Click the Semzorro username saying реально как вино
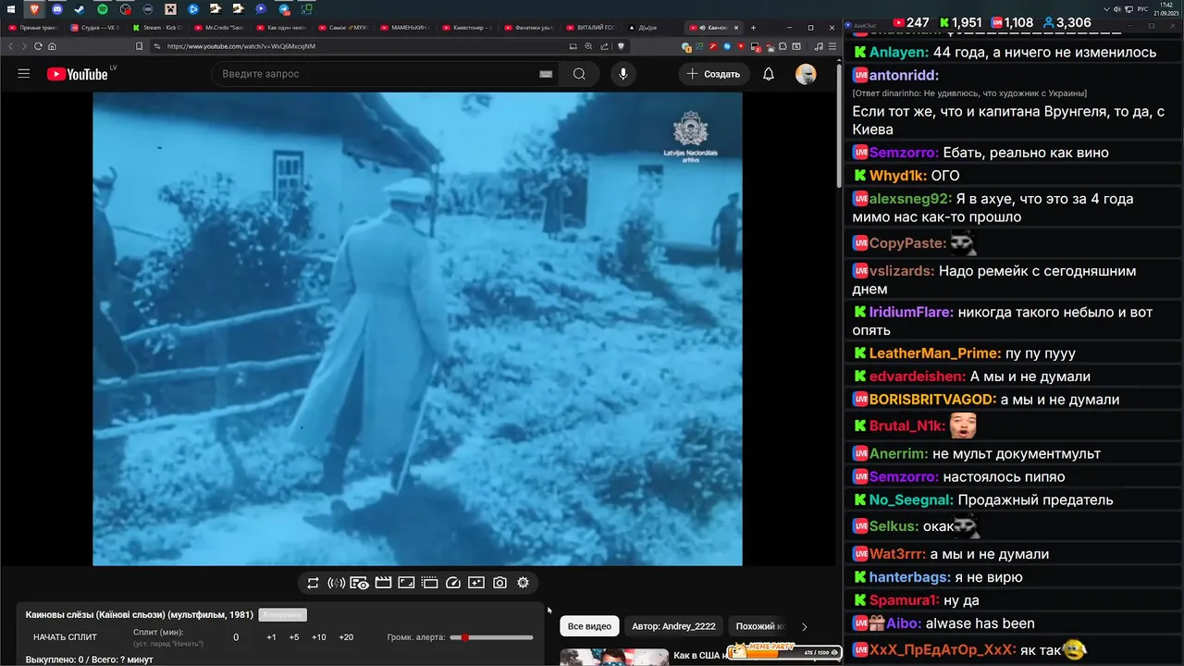Image resolution: width=1184 pixels, height=666 pixels. click(904, 153)
